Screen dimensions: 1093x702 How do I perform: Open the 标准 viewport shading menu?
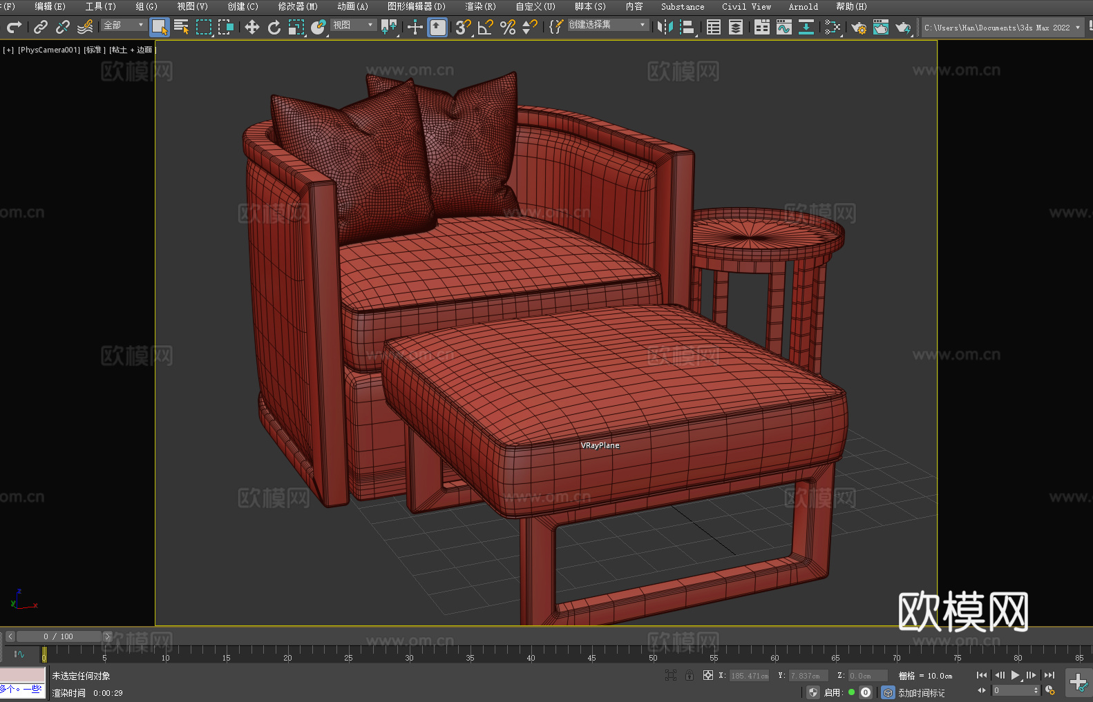tap(95, 50)
